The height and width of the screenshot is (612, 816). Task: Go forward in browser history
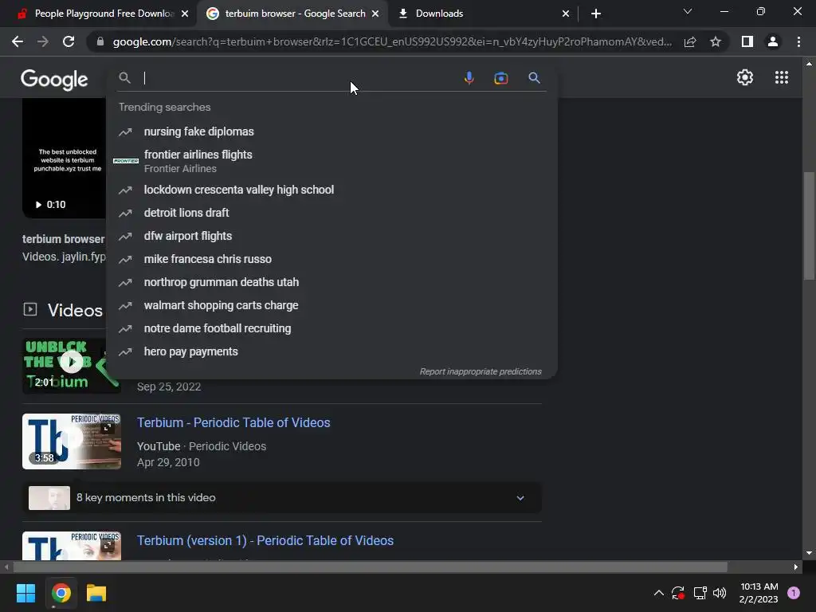tap(43, 41)
